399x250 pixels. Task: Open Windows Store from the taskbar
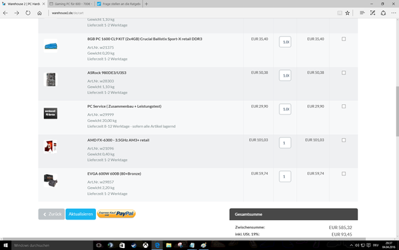pos(122,245)
